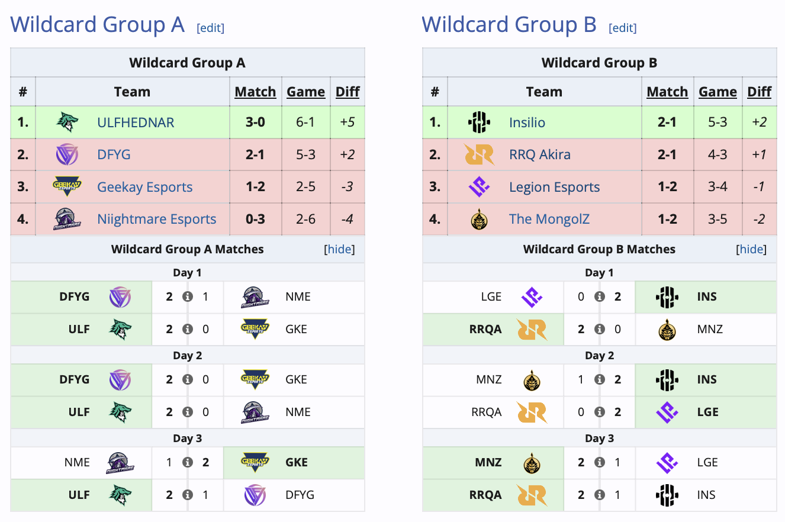Open match details for DFYG versus NME
Image resolution: width=785 pixels, height=522 pixels.
click(x=188, y=297)
